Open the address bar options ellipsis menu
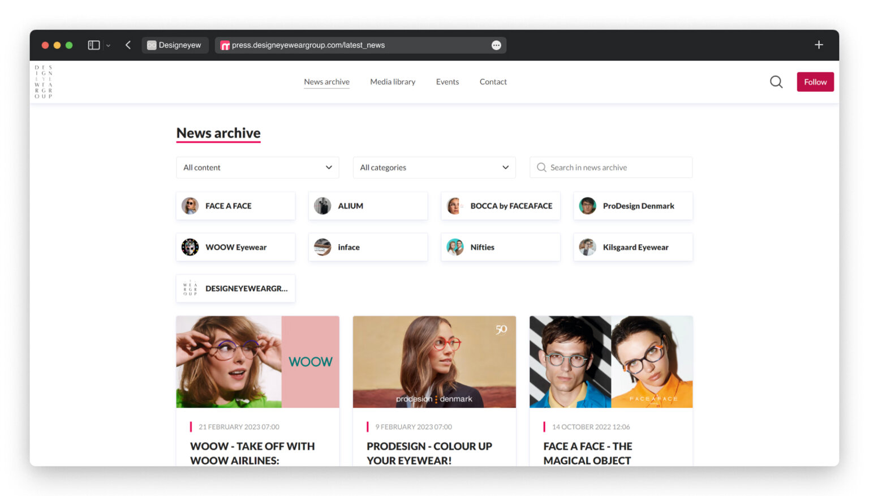869x496 pixels. pos(496,45)
